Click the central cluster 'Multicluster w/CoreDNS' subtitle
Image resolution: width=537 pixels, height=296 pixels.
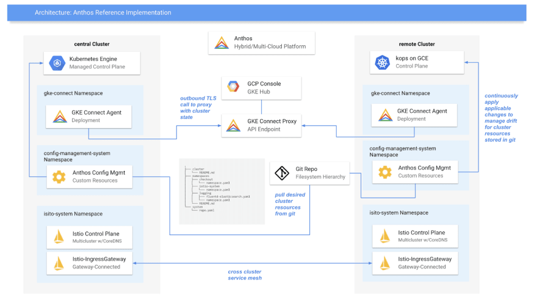(97, 241)
